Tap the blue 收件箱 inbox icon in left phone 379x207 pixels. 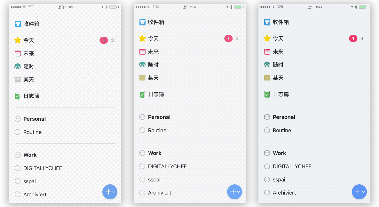[x=18, y=24]
